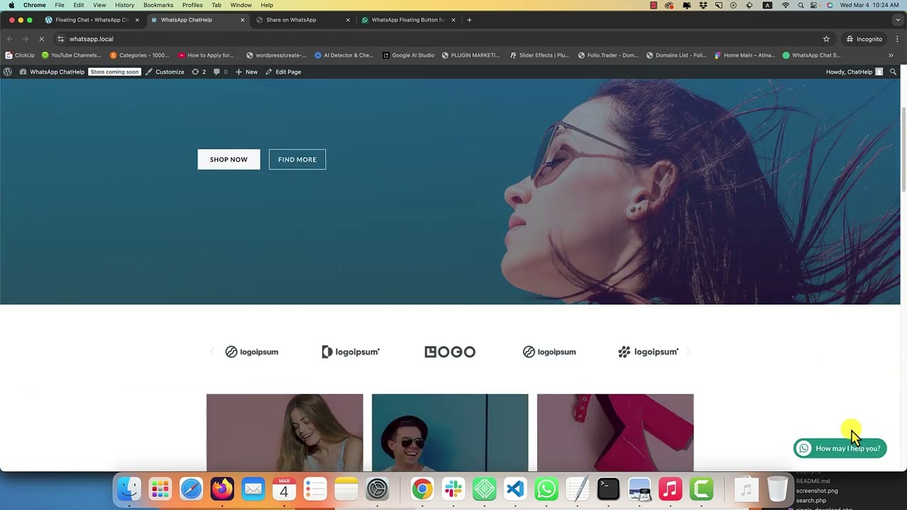Open Control Center in menu bar
This screenshot has width=907, height=510.
pyautogui.click(x=815, y=5)
